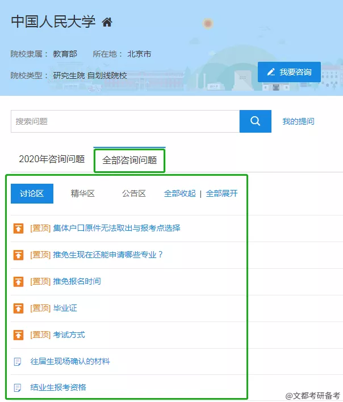Click document icon beside 往届生现场确认的材料
343x402 pixels.
(x=18, y=362)
